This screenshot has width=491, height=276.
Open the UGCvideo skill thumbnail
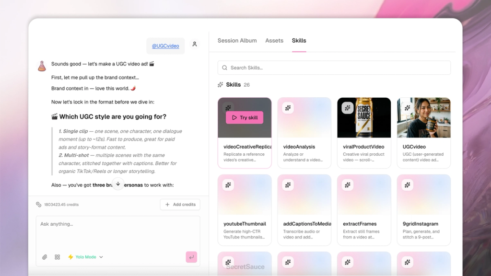[x=423, y=116]
